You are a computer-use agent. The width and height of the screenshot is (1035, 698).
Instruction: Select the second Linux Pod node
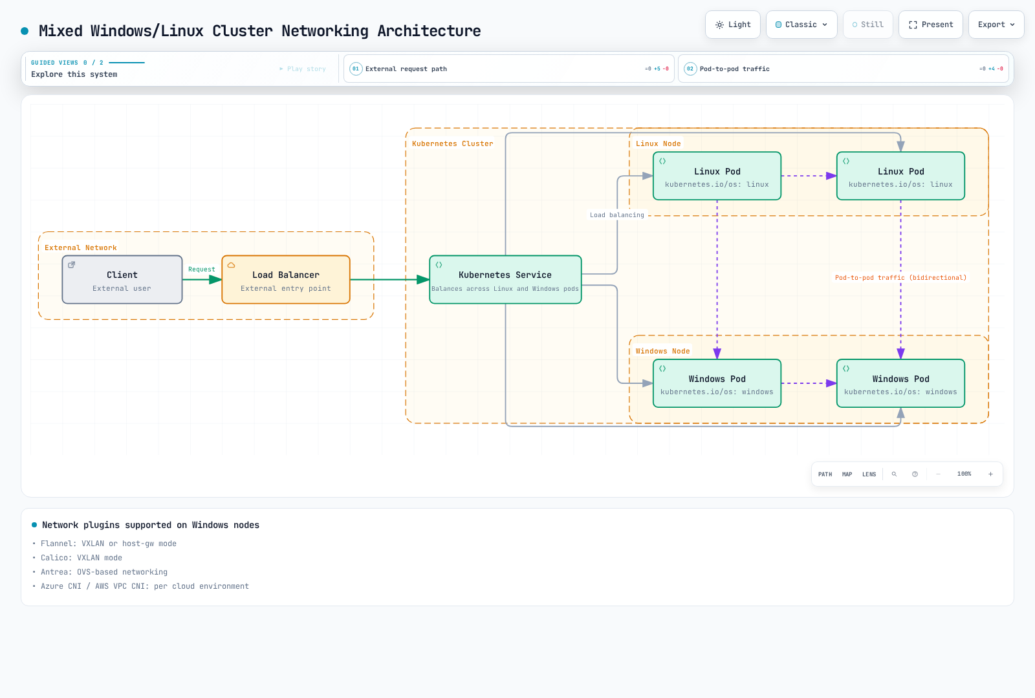tap(900, 176)
